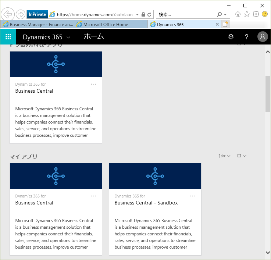Maximize the browser window
Viewport: 271px width, 260px height.
[245, 6]
